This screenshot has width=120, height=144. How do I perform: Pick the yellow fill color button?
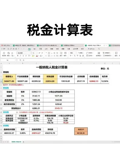pyautogui.click(x=33, y=56)
